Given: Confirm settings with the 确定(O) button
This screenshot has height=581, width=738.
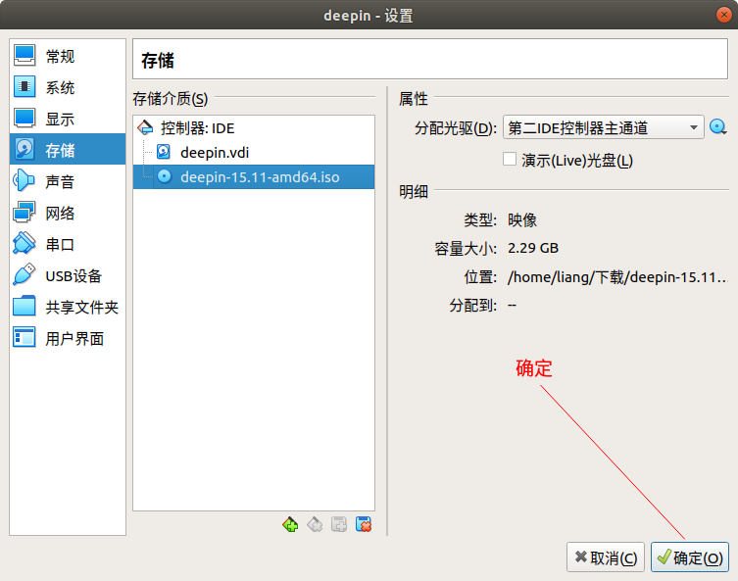Looking at the screenshot, I should [x=690, y=557].
